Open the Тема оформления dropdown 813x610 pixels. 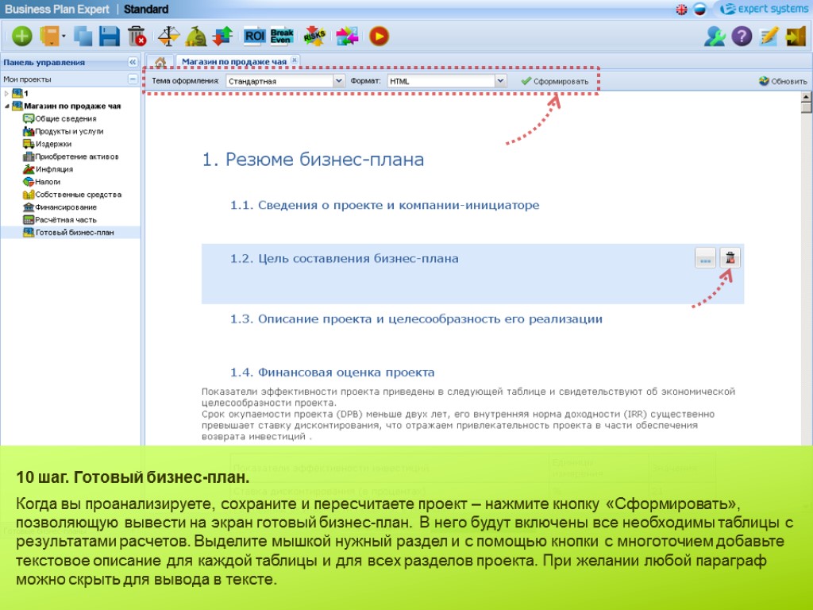(338, 81)
